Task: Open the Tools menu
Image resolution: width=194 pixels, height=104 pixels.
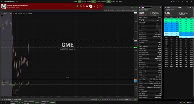Action: pos(75,2)
